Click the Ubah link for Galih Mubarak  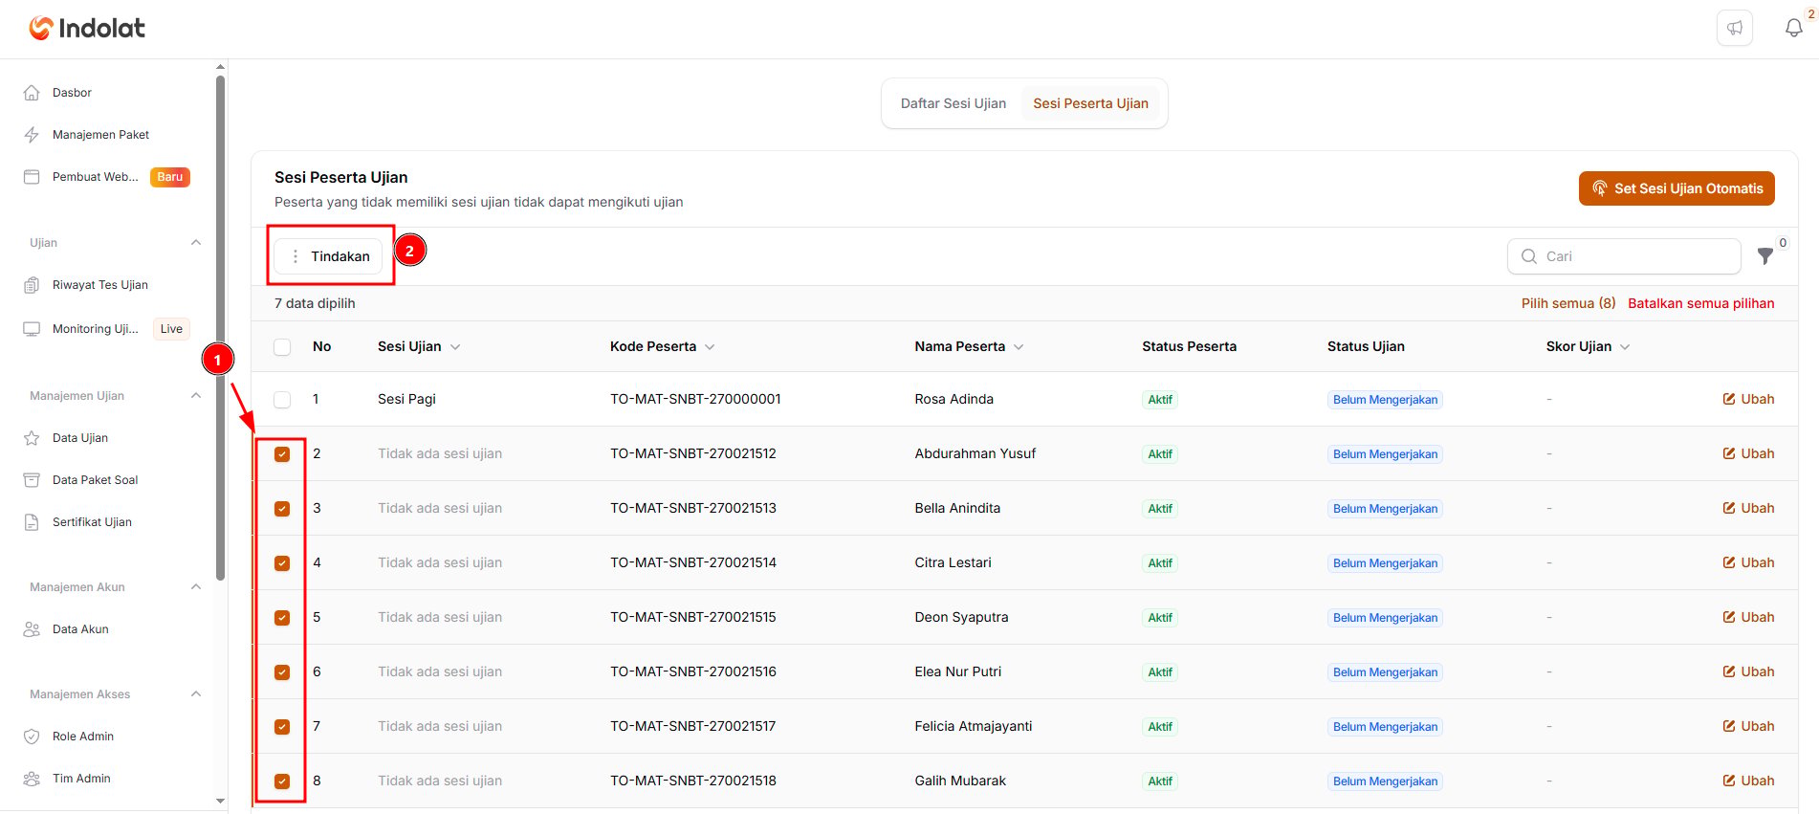coord(1757,781)
